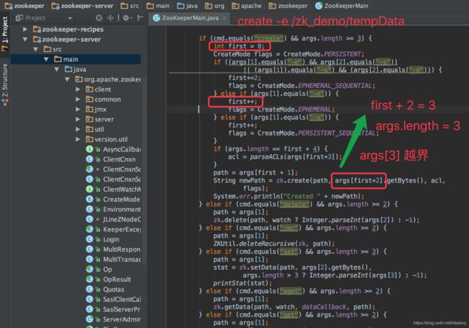The image size is (469, 328).
Task: Open Project panel settings gear
Action: coord(127,18)
